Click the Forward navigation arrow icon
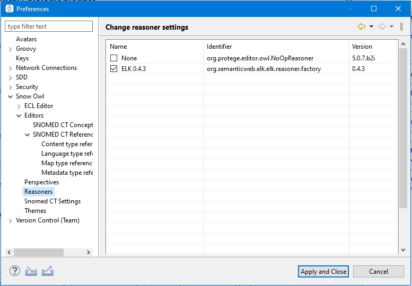 point(381,26)
